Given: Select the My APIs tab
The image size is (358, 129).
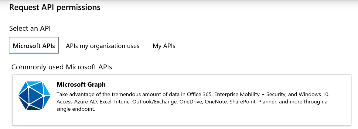Looking at the screenshot, I should [164, 46].
